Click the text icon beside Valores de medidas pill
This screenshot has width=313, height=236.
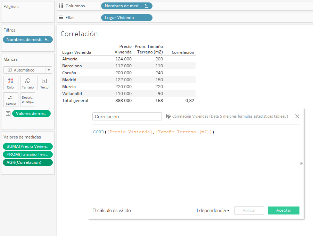pos(8,113)
